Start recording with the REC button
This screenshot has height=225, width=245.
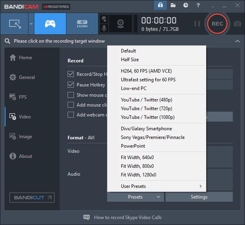(217, 24)
